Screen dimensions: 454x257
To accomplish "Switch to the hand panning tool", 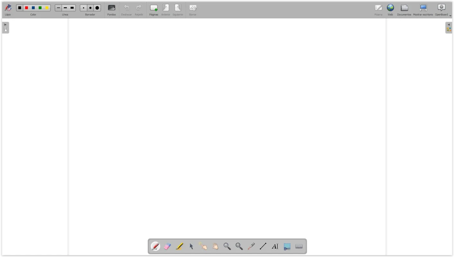I will pos(215,246).
